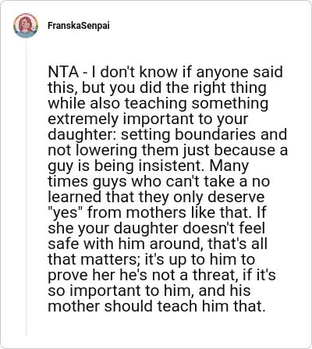The height and width of the screenshot is (349, 312).
Task: Click the line starting "learned that they only"
Action: click(156, 197)
